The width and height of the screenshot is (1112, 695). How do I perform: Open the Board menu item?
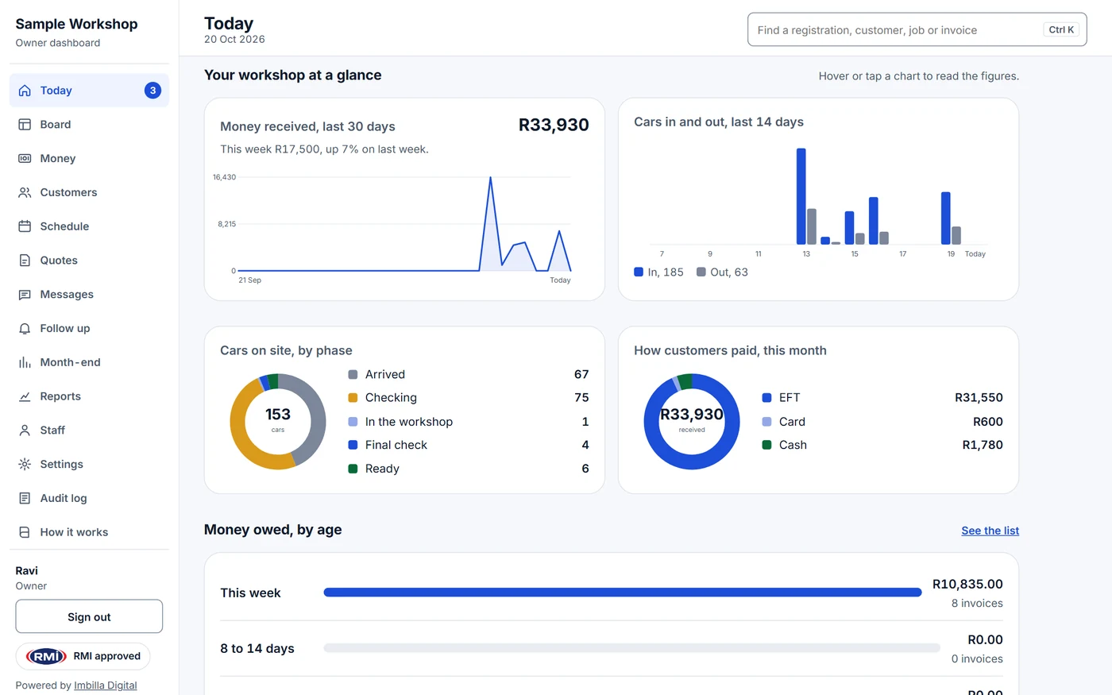click(x=89, y=125)
